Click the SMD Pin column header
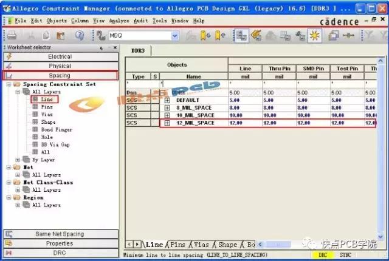The width and height of the screenshot is (389, 261). click(x=314, y=69)
